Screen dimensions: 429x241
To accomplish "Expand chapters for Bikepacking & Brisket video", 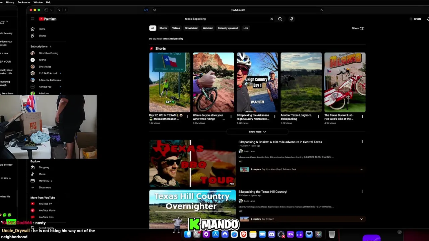I will (361, 169).
